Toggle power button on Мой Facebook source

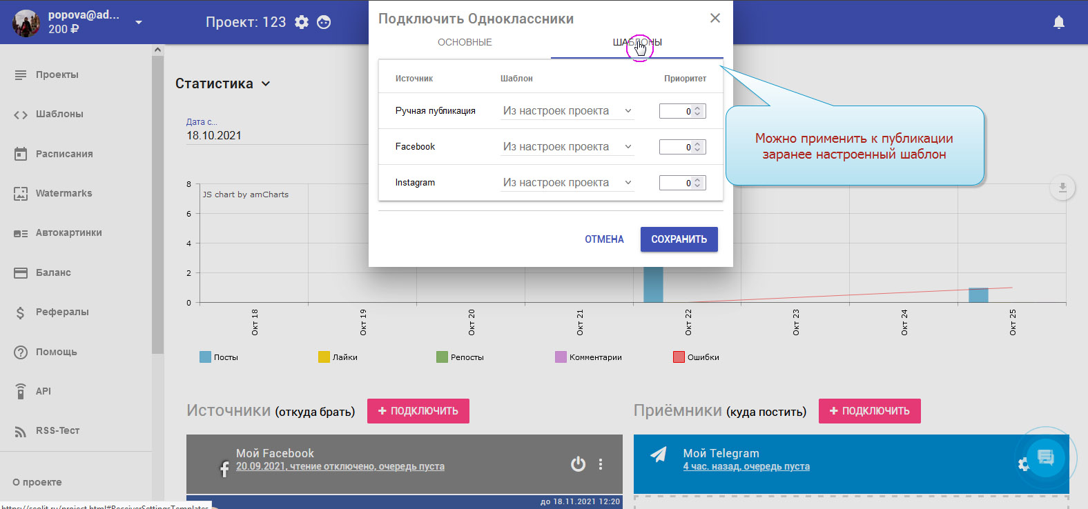pyautogui.click(x=578, y=464)
